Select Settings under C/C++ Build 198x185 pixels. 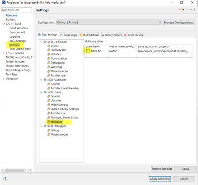(x=14, y=45)
